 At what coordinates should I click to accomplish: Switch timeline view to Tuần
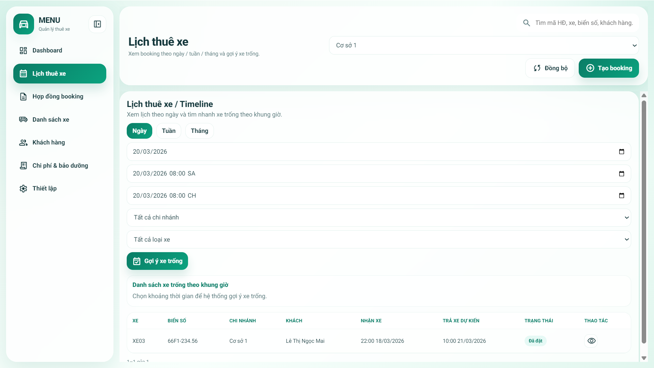click(169, 131)
